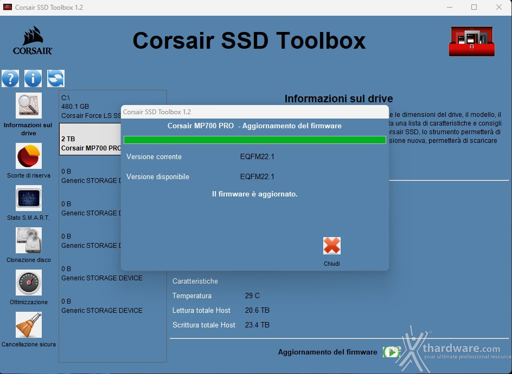Viewport: 512px width, 374px height.
Task: Click the Temperatura value 29 C
Action: pyautogui.click(x=252, y=296)
